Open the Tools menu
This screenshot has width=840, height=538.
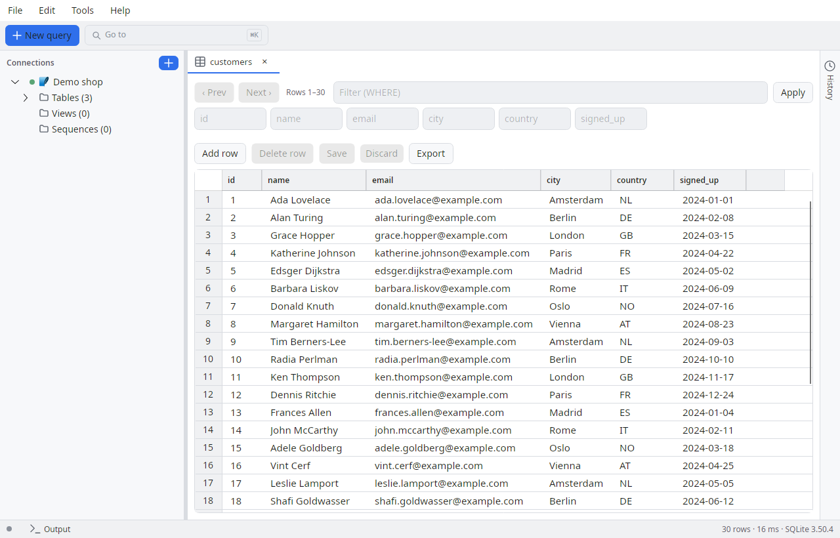coord(83,10)
